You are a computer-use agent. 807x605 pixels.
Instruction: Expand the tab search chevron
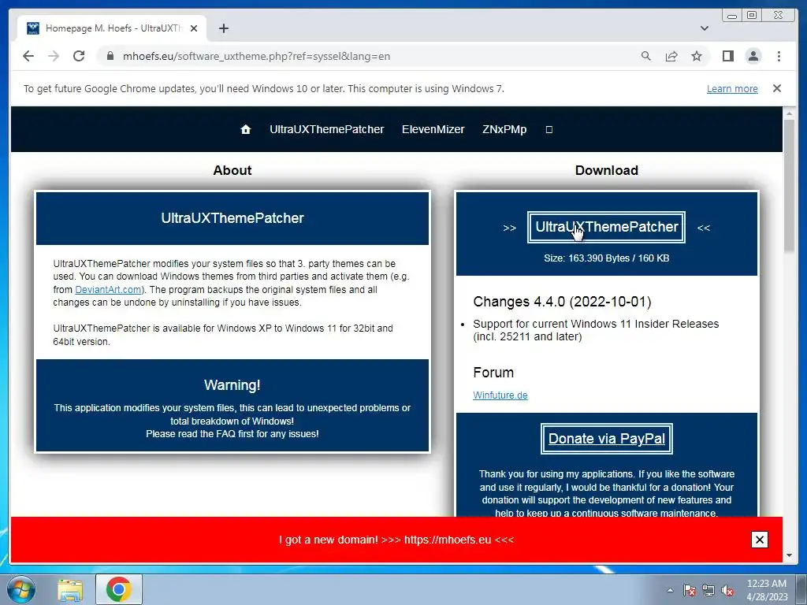click(705, 28)
